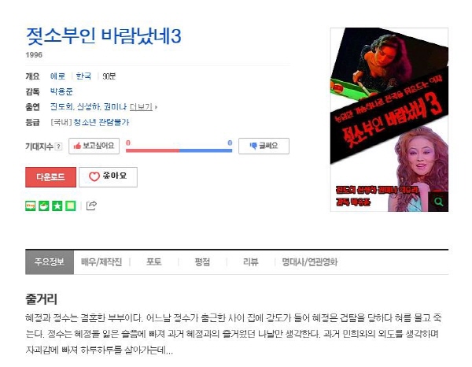Click the red 다운로드 button
The image size is (472, 367).
pyautogui.click(x=50, y=177)
